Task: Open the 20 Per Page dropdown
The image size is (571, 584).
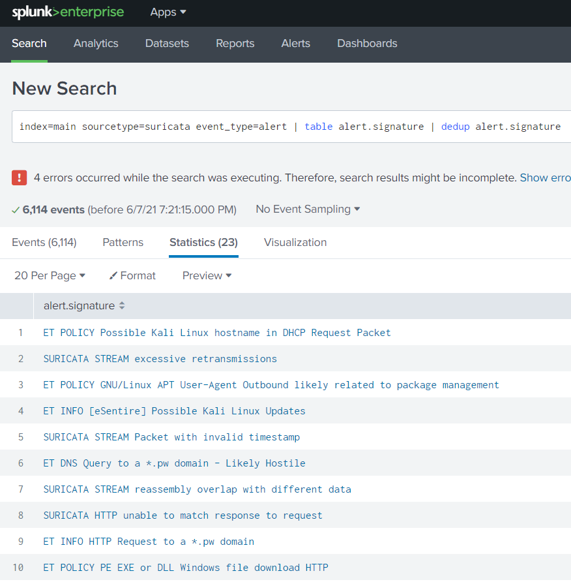Action: tap(50, 275)
